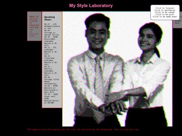The height and width of the screenshot is (136, 182).
Task: Click 'Click to apologize!' in the popup
Action: pyautogui.click(x=165, y=10)
